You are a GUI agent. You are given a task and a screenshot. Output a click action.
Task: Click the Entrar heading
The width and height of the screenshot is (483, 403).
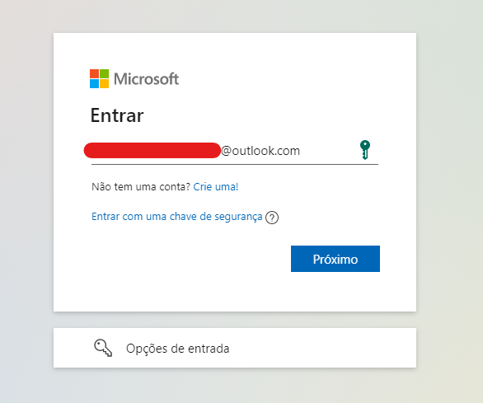(x=117, y=115)
